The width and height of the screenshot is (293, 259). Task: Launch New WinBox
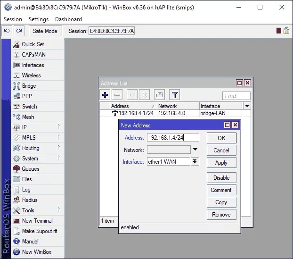[37, 252]
